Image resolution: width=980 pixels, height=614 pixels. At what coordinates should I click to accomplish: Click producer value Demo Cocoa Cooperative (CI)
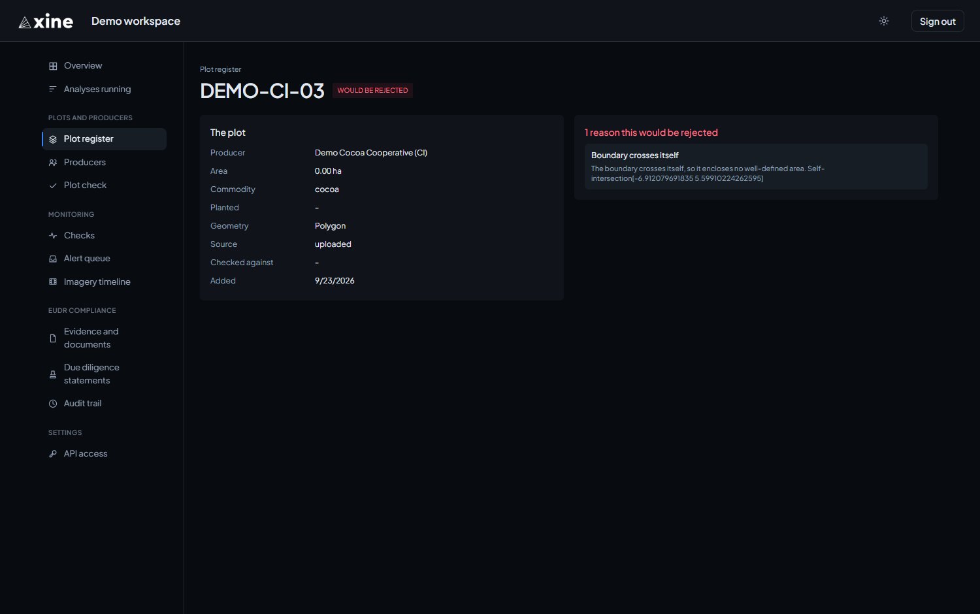(371, 153)
